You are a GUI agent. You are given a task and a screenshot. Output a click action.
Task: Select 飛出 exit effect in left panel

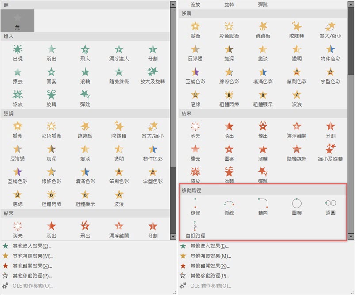point(85,230)
